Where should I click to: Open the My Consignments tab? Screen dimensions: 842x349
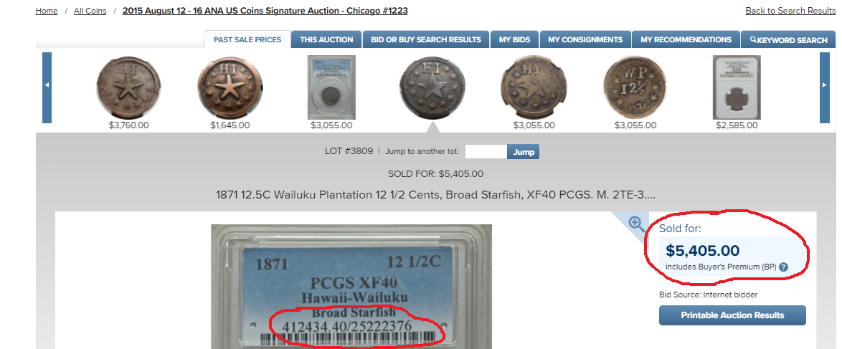click(x=585, y=39)
